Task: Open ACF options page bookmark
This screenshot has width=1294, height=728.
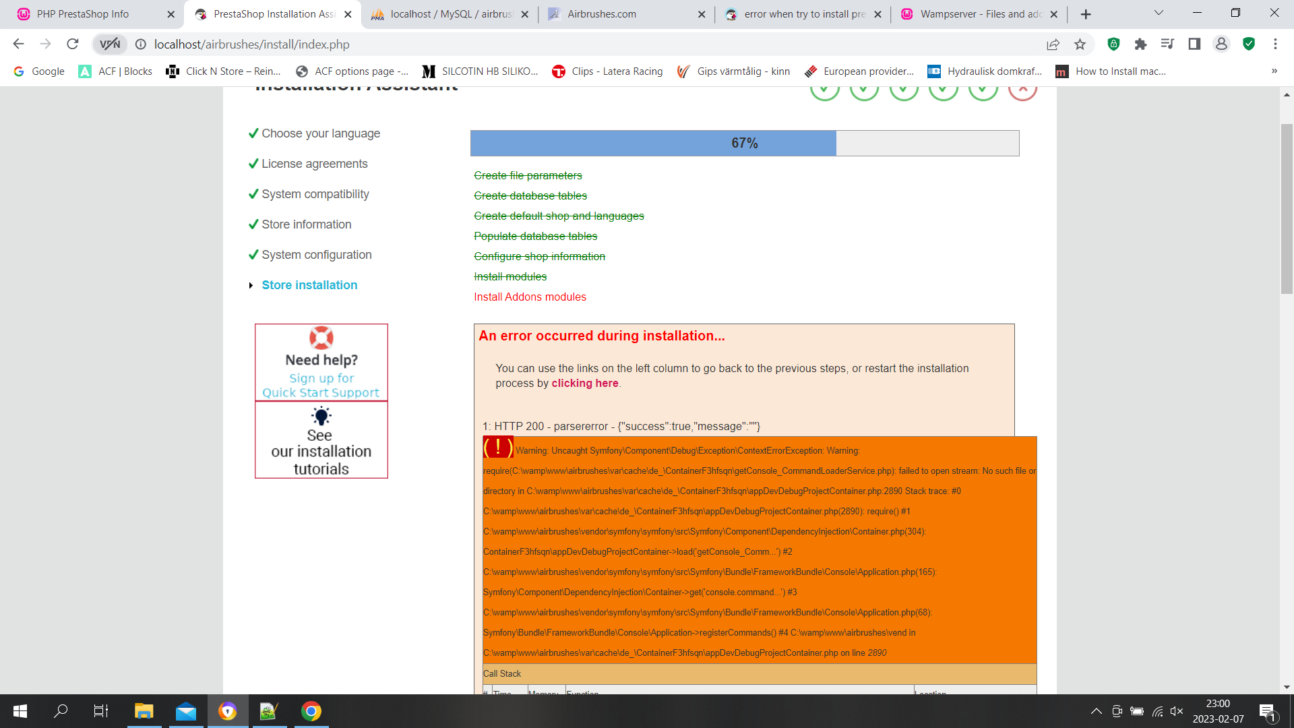Action: (352, 71)
